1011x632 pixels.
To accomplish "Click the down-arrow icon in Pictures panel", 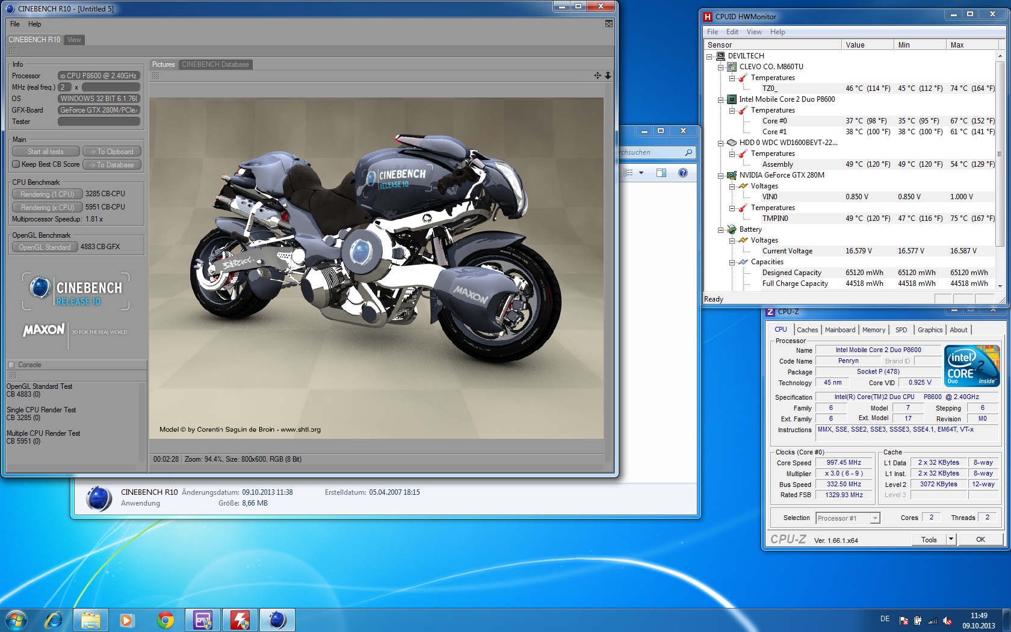I will pyautogui.click(x=608, y=75).
